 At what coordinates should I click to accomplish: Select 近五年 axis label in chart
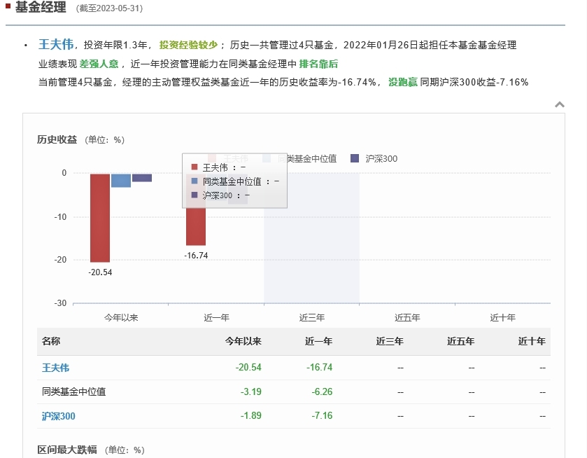coord(407,318)
